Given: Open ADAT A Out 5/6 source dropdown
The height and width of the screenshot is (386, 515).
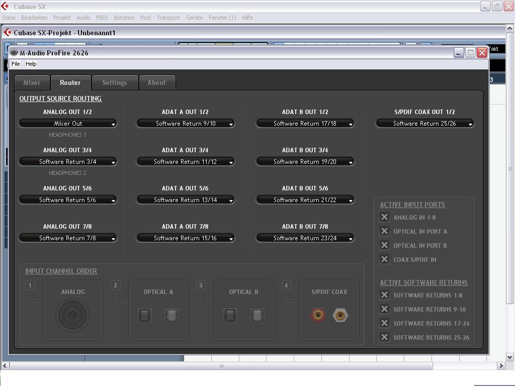Looking at the screenshot, I should tap(186, 200).
